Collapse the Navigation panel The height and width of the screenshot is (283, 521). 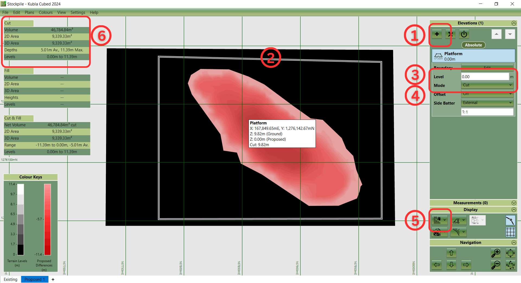pos(514,243)
